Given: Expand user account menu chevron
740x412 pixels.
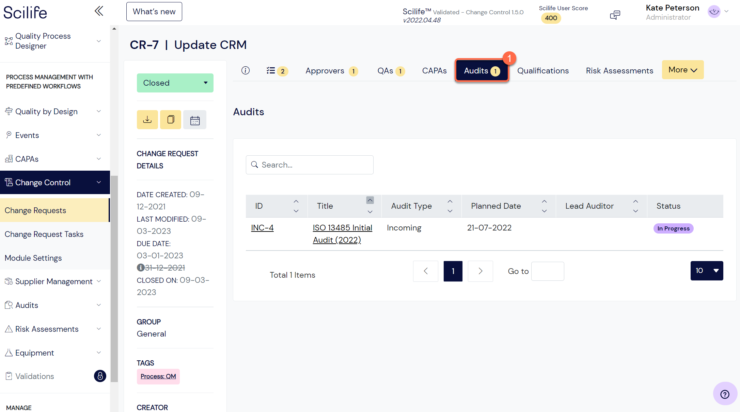Looking at the screenshot, I should (726, 11).
